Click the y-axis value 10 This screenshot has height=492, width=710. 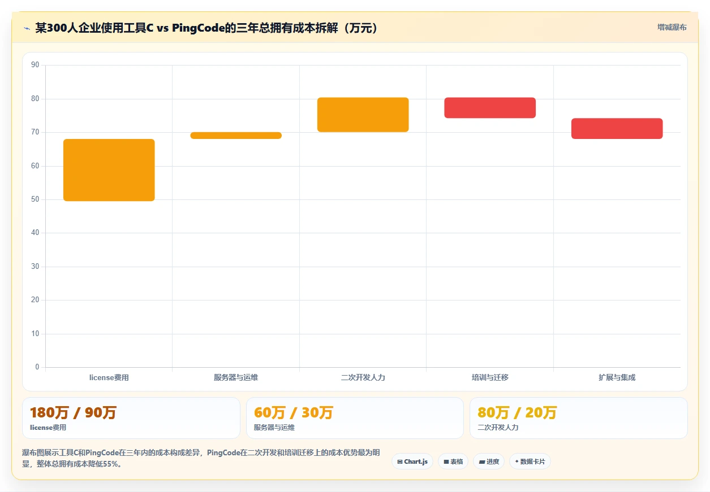pos(35,334)
